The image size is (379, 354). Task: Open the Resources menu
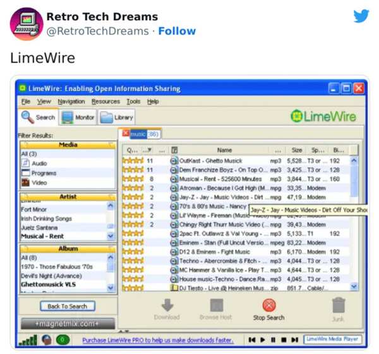click(105, 101)
